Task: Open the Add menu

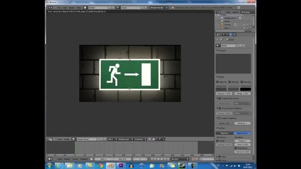Action: click(65, 8)
